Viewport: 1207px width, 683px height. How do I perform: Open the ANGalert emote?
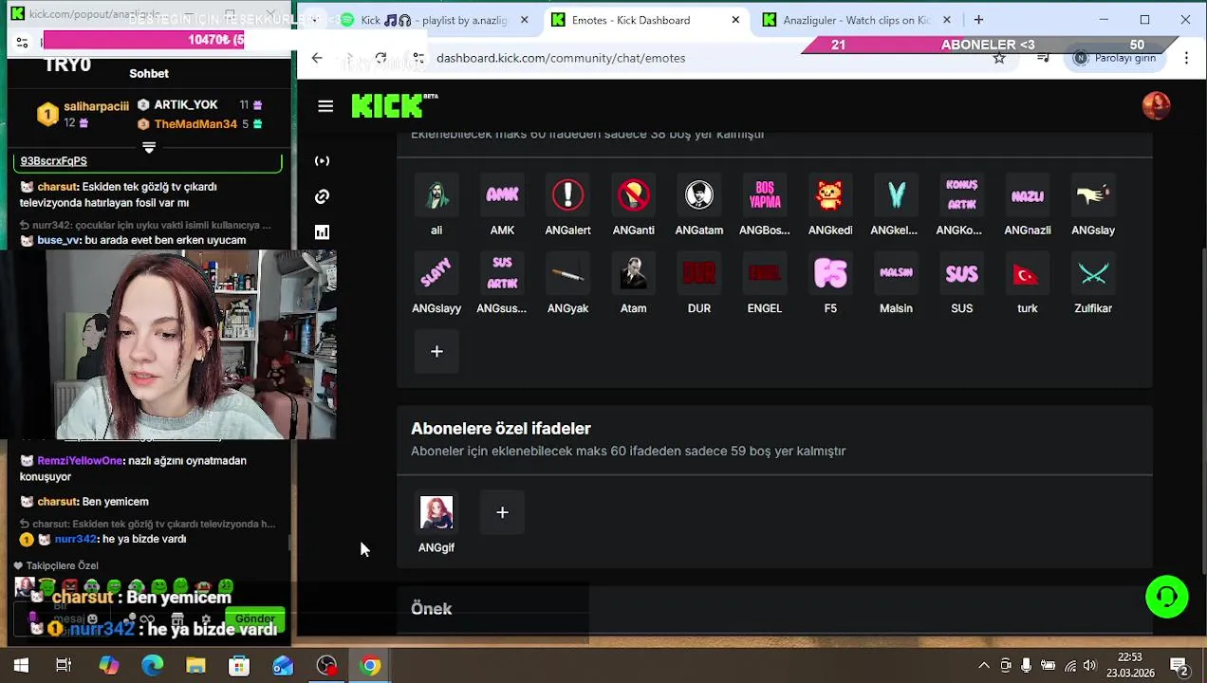(x=567, y=195)
